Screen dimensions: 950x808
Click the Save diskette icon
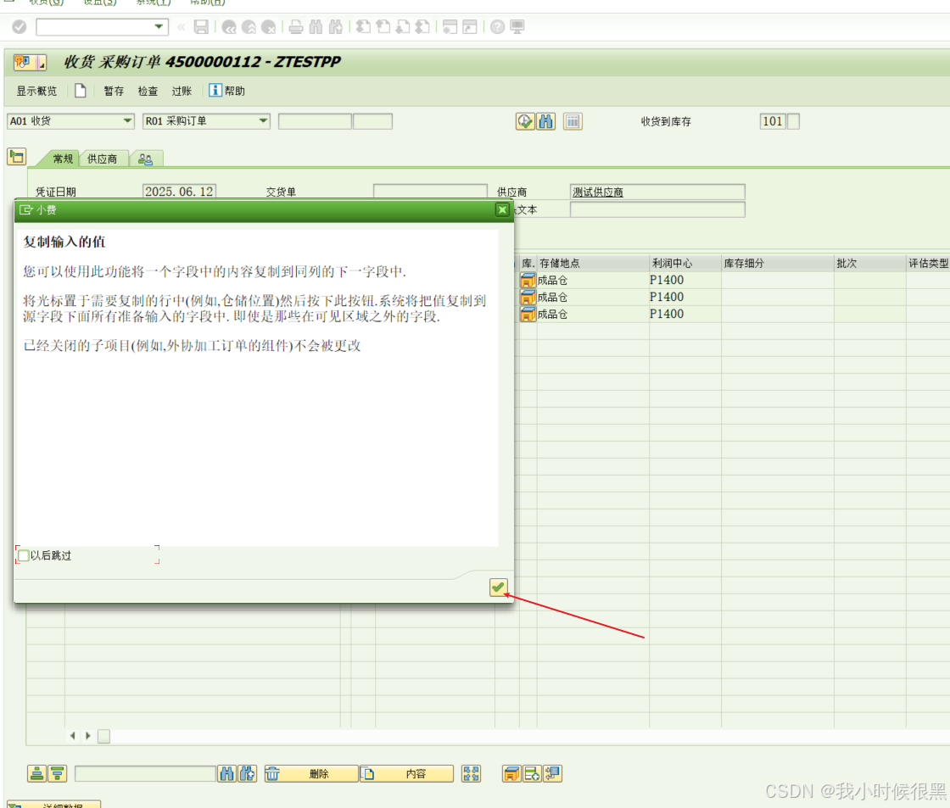tap(201, 26)
